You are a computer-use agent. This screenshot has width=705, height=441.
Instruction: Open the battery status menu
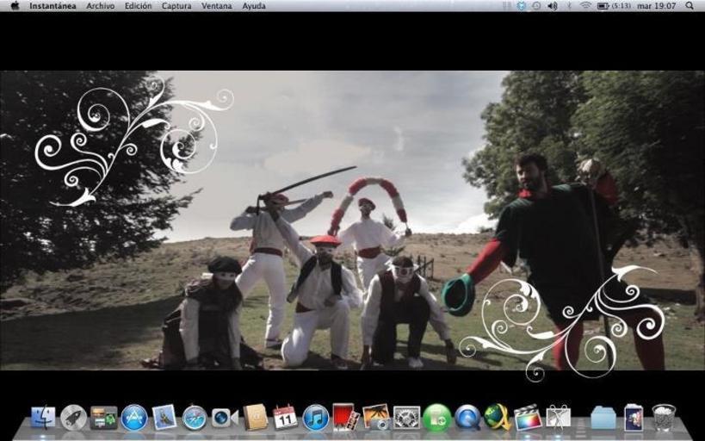tap(603, 6)
